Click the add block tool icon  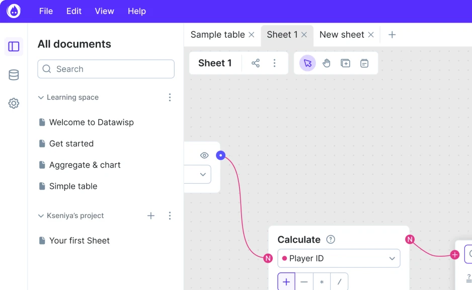point(345,63)
